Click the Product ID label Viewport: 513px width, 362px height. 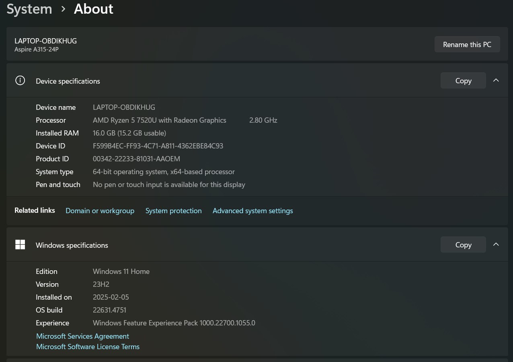(x=52, y=159)
